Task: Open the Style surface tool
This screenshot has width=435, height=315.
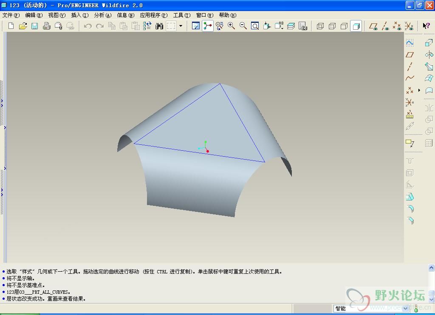Action: [x=429, y=90]
